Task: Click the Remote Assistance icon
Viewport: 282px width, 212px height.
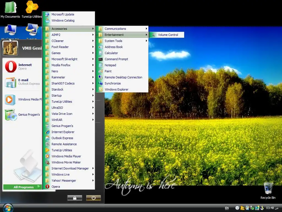Action: coord(47,144)
